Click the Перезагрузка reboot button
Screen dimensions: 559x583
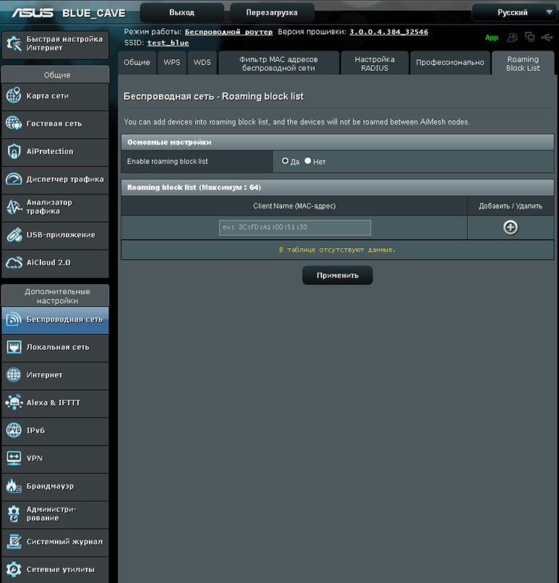coord(272,12)
